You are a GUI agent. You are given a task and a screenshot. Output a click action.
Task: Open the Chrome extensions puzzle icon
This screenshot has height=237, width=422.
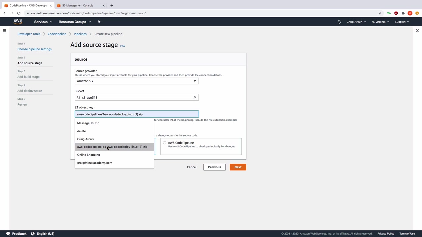[403, 13]
